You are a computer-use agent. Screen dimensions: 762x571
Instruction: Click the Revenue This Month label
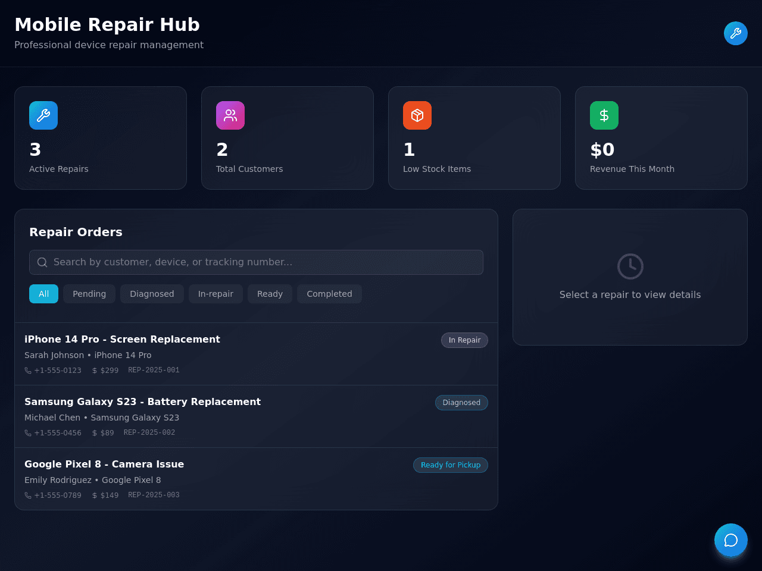632,169
